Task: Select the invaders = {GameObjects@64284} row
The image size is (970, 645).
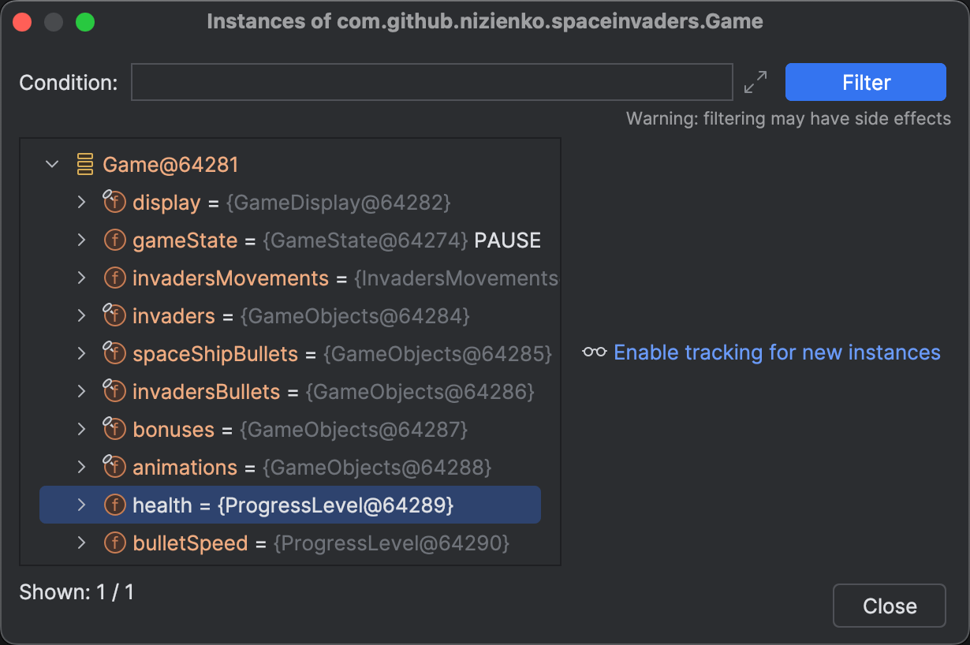Action: (300, 316)
